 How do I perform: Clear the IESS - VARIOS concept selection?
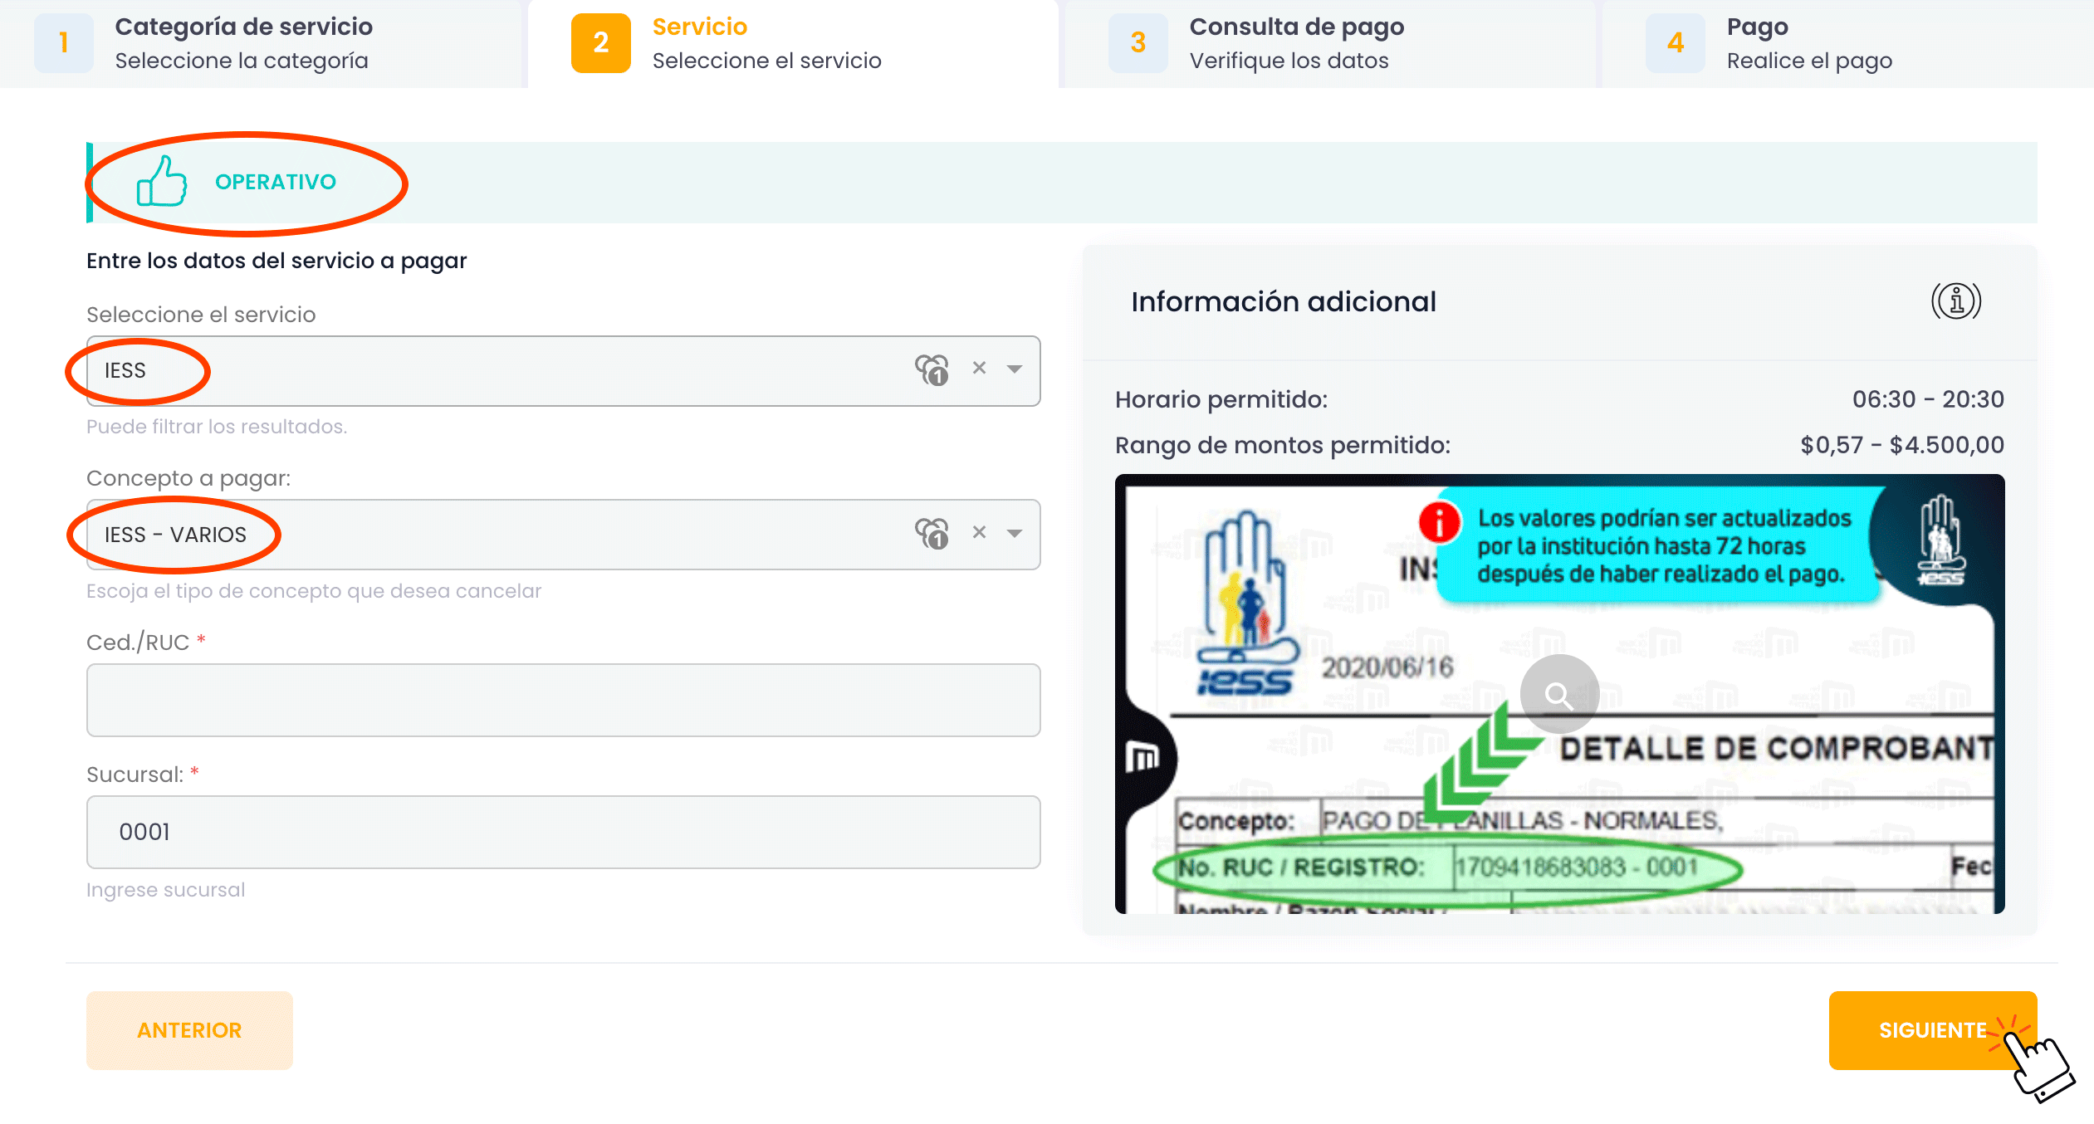click(980, 532)
